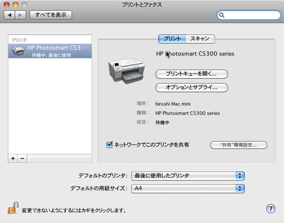Remove printer with the minus button

(22, 158)
